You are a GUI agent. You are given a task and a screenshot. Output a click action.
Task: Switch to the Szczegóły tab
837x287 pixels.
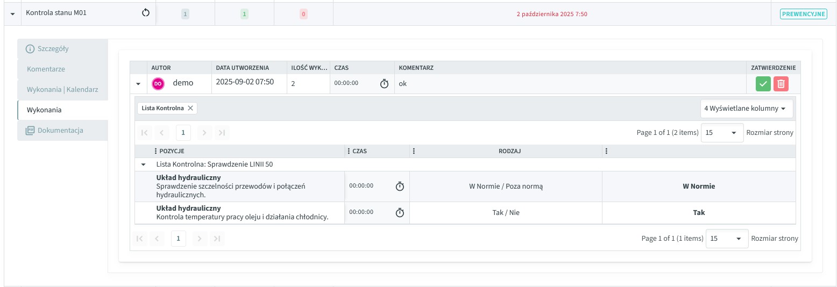tap(53, 49)
